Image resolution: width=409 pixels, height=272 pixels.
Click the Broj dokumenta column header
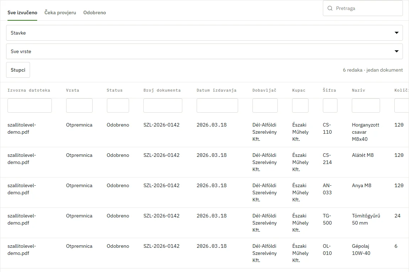coord(162,90)
